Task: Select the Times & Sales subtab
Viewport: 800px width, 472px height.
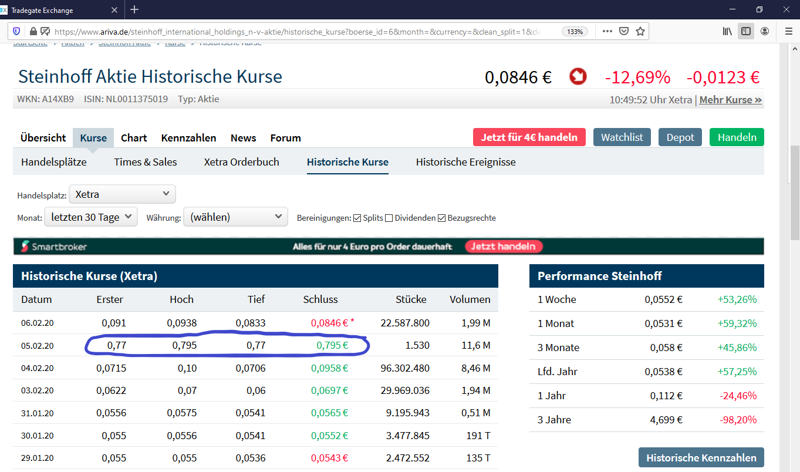Action: point(145,162)
